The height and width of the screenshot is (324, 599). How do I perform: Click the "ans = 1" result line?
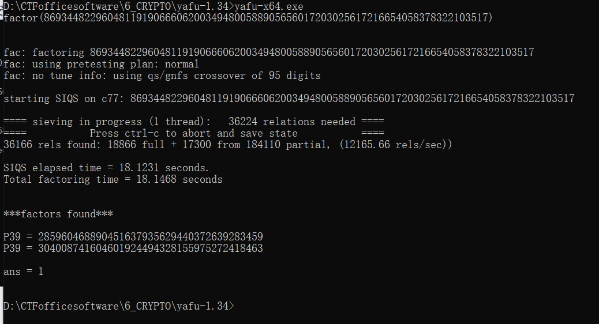pos(23,272)
